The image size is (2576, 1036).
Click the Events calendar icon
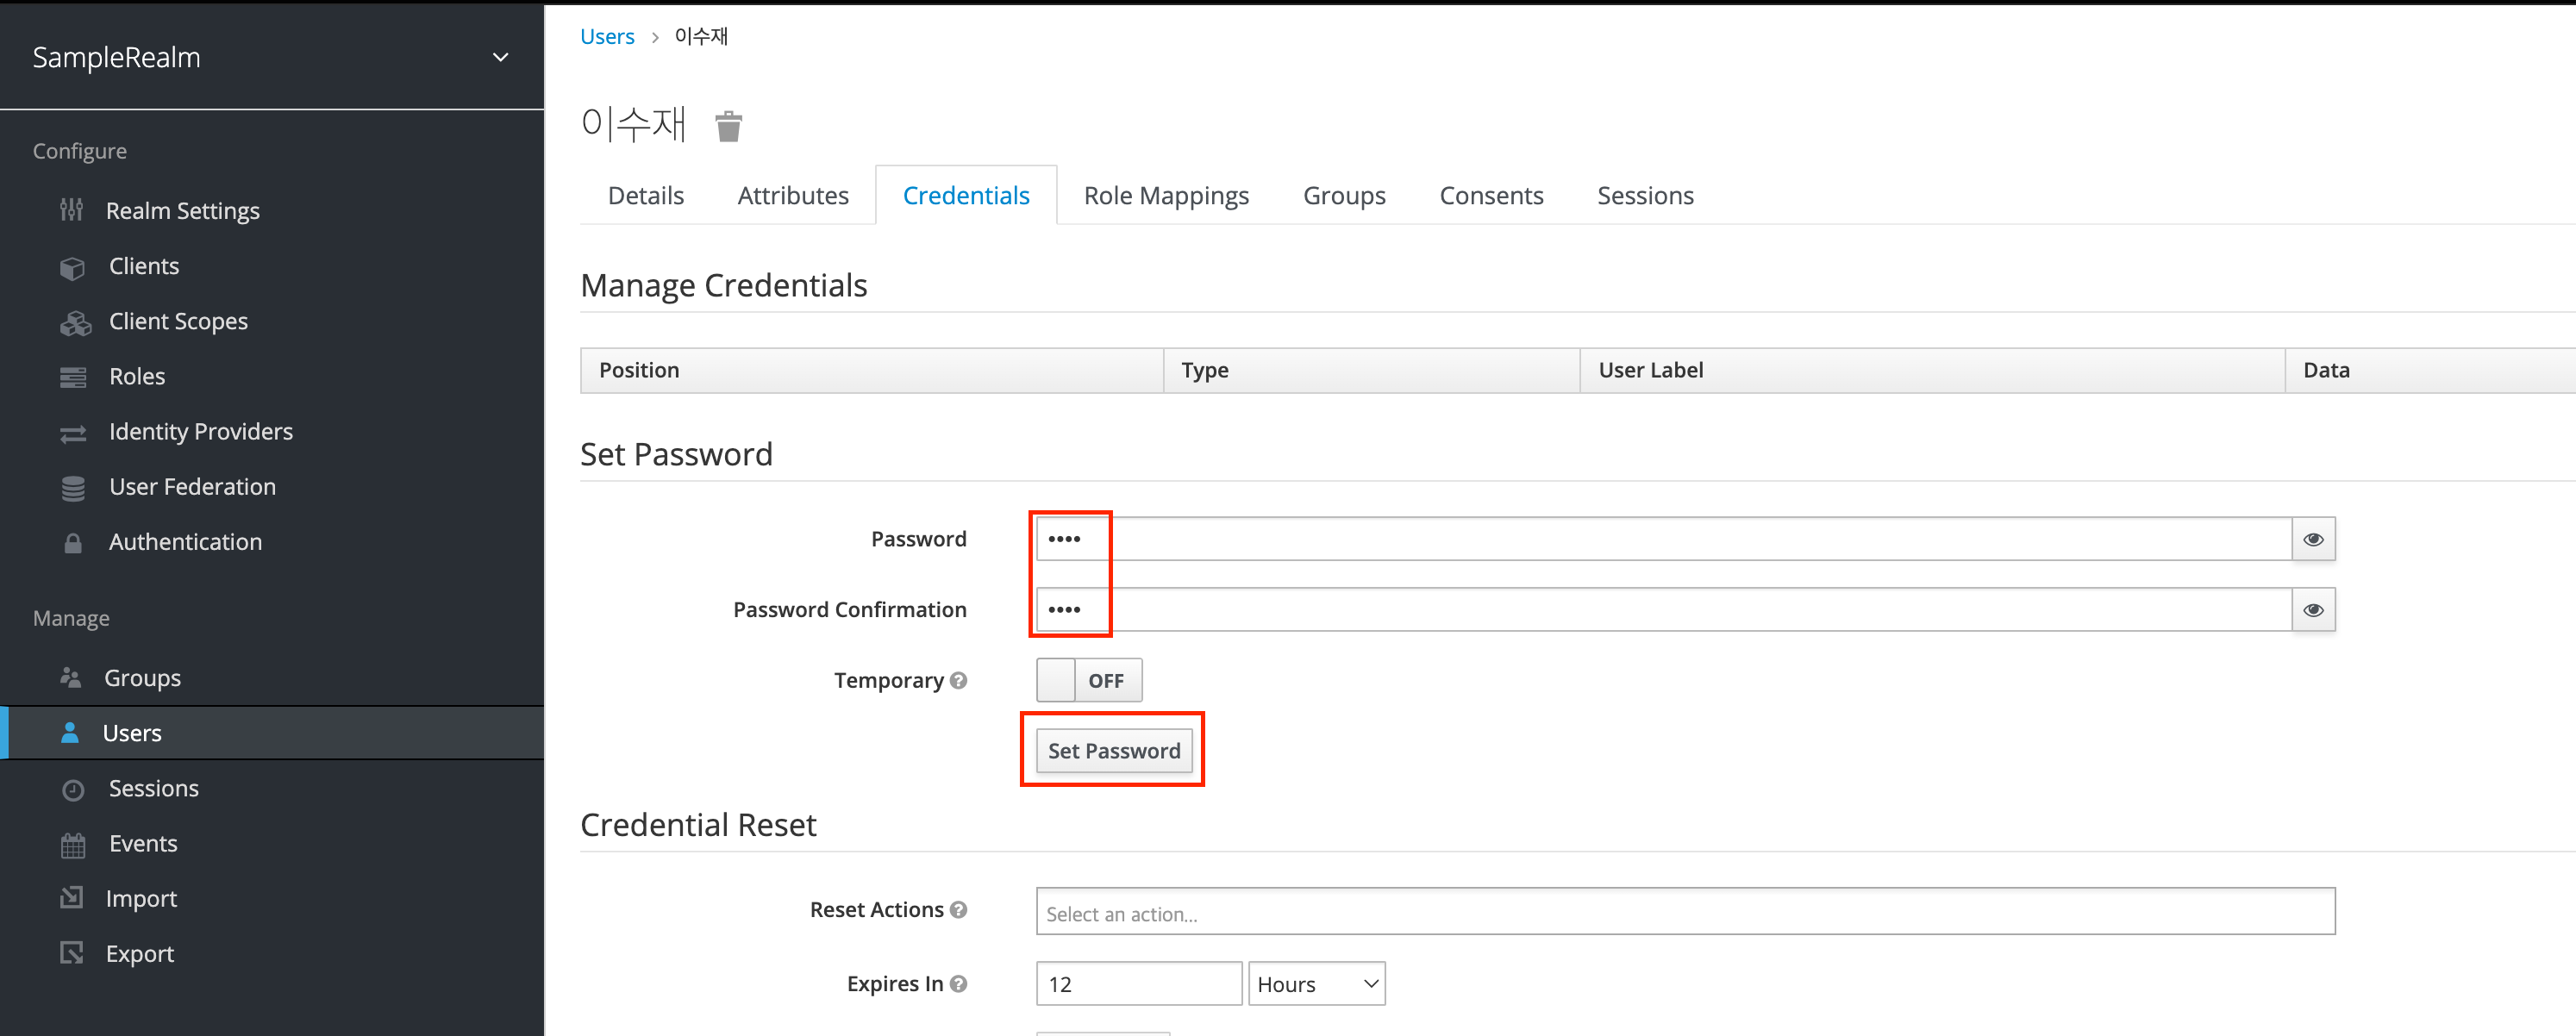coord(72,845)
